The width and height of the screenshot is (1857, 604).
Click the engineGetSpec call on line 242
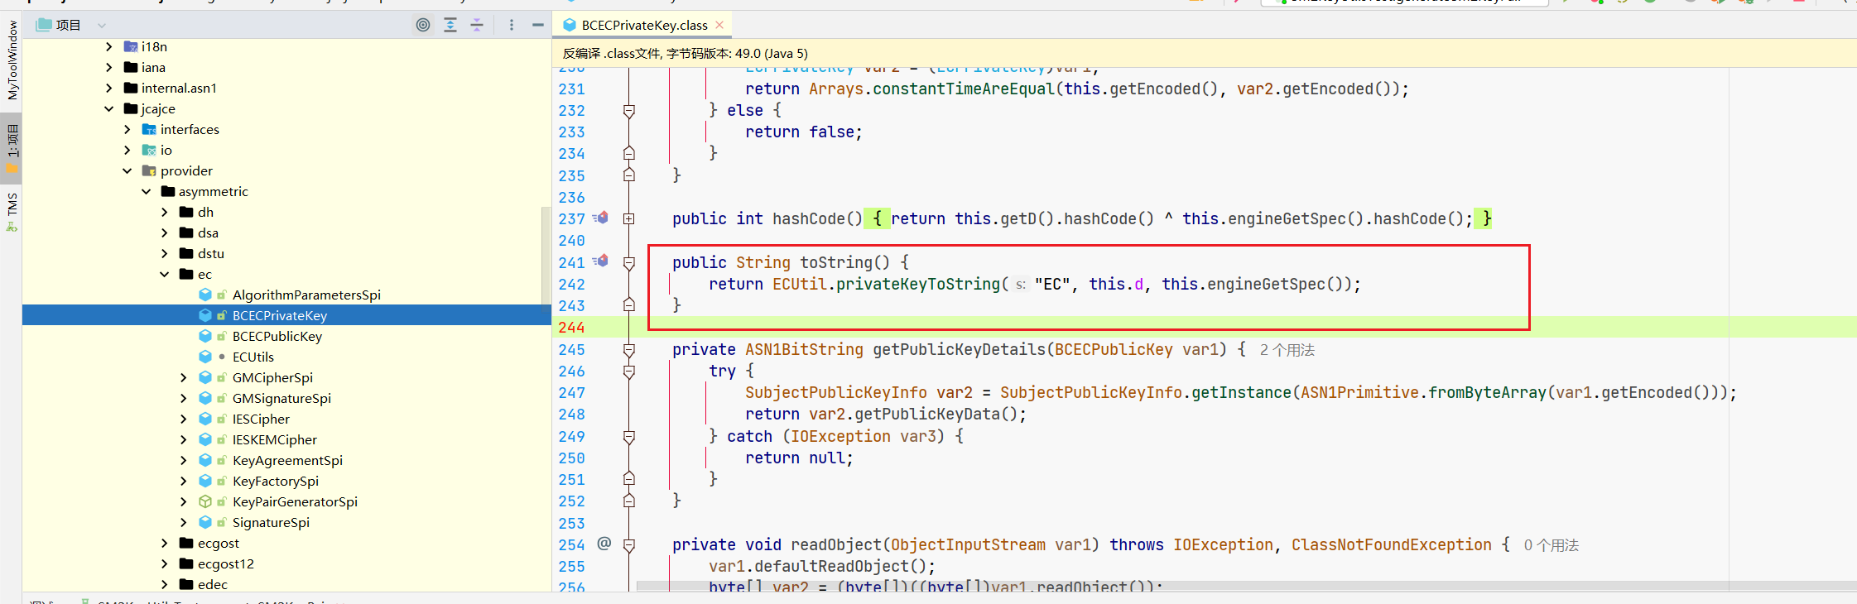click(1266, 284)
